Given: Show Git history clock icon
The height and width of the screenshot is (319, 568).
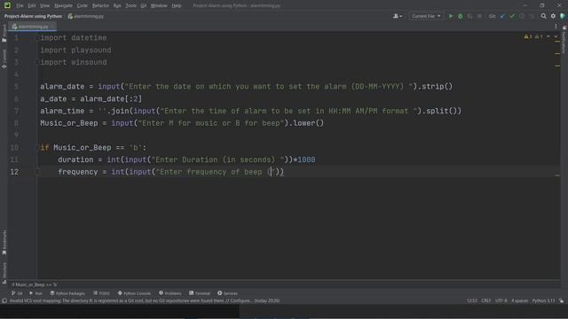Looking at the screenshot, I should 522,16.
